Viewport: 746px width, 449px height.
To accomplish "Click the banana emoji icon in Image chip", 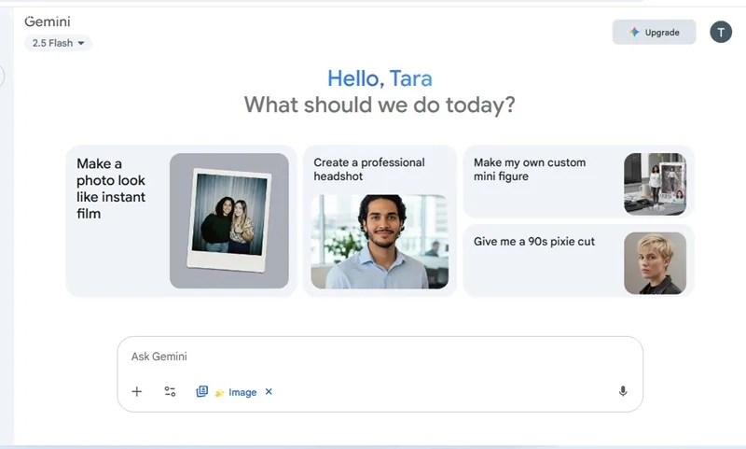I will point(219,393).
